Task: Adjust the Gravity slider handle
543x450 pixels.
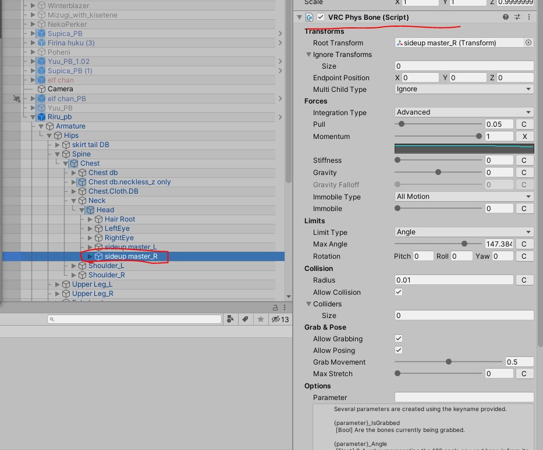Action: [x=438, y=172]
